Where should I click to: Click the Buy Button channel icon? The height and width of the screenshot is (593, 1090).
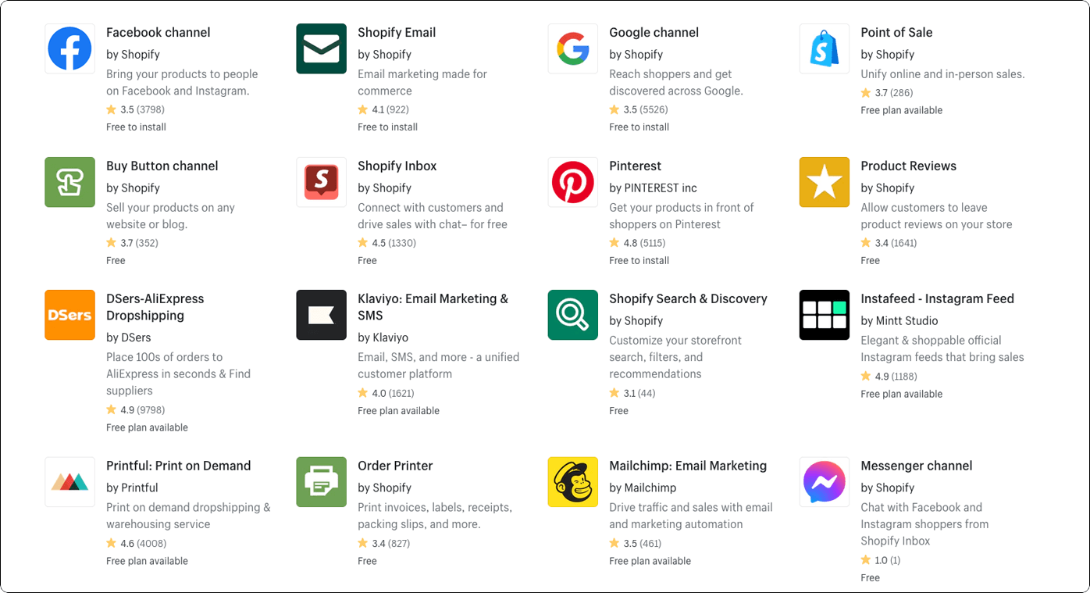69,182
